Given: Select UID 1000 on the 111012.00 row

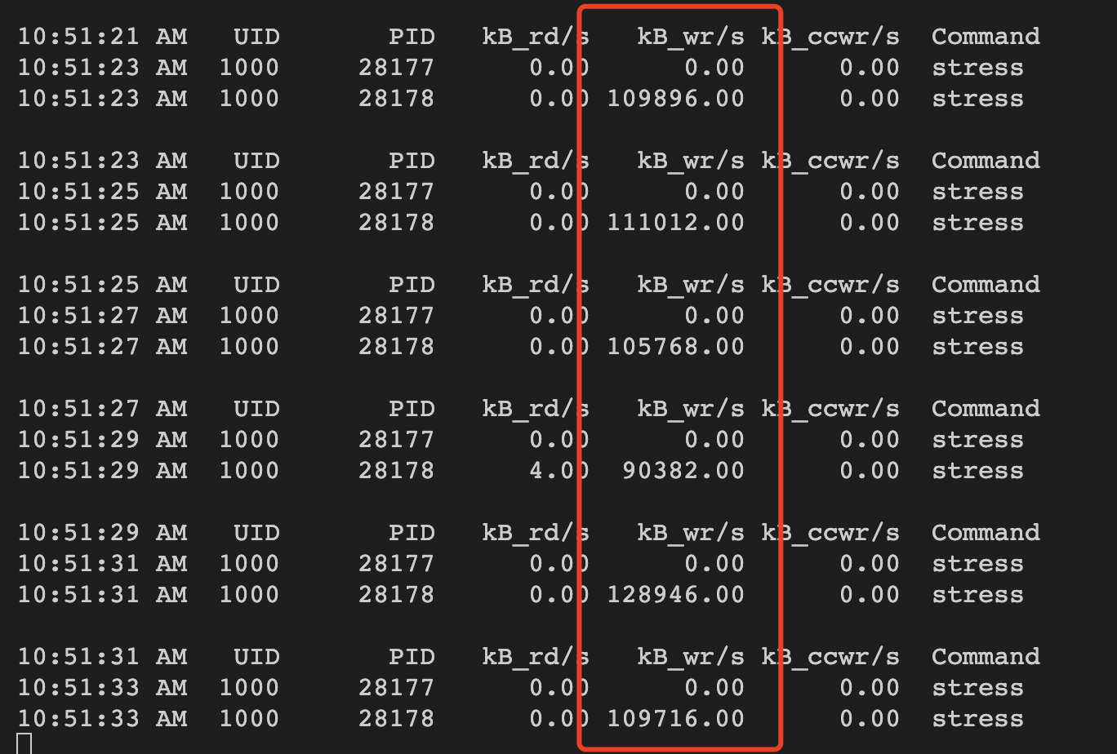Looking at the screenshot, I should coord(249,223).
